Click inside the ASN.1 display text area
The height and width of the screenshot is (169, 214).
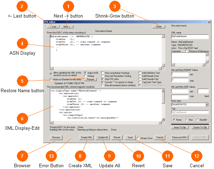tap(106, 50)
